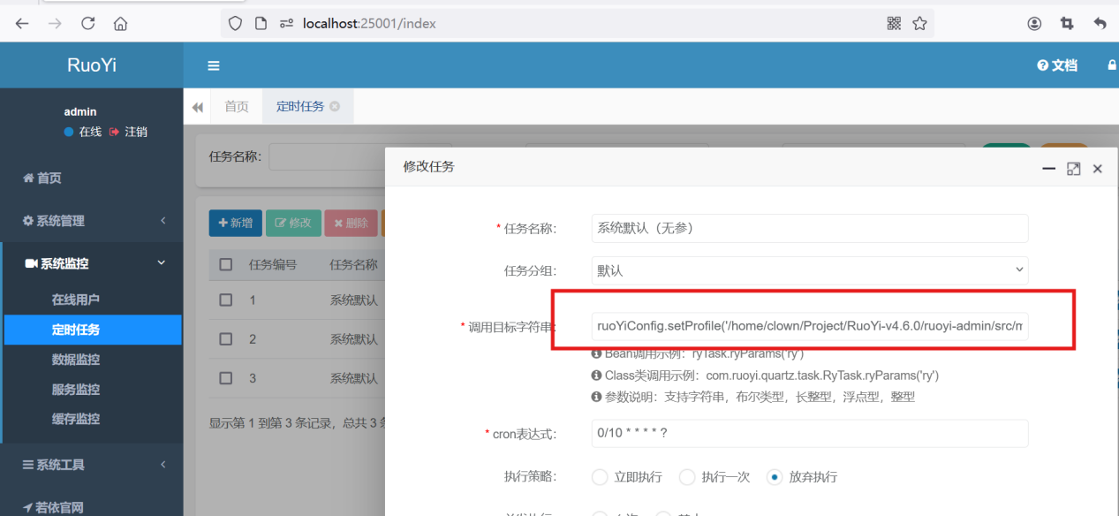Switch to the 首页 tab
This screenshot has width=1119, height=516.
pos(237,107)
